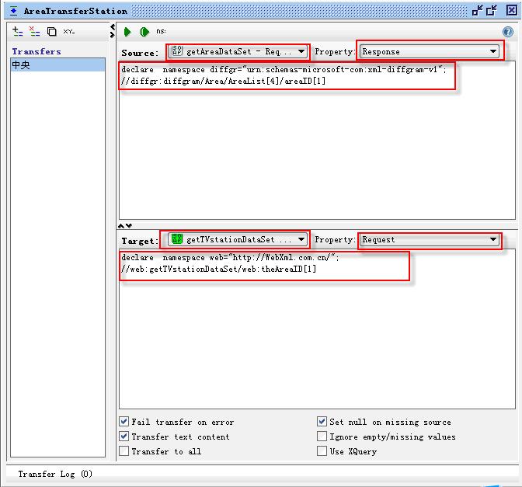Enable Use XQuery checkbox
522x487 pixels.
click(322, 451)
